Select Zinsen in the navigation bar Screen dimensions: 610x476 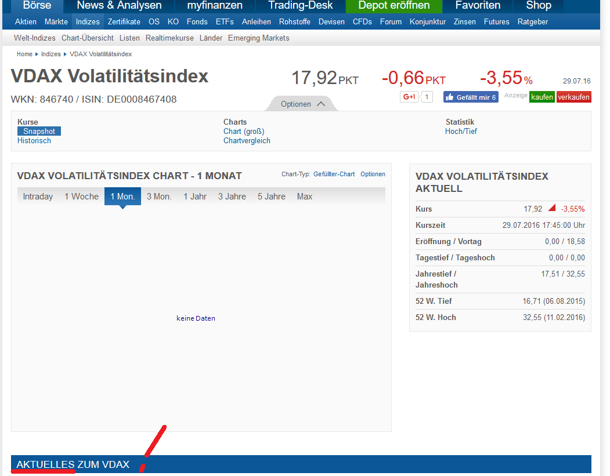coord(464,22)
